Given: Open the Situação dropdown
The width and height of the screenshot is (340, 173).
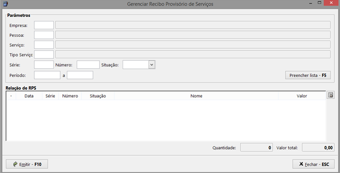Looking at the screenshot, I should pyautogui.click(x=152, y=65).
